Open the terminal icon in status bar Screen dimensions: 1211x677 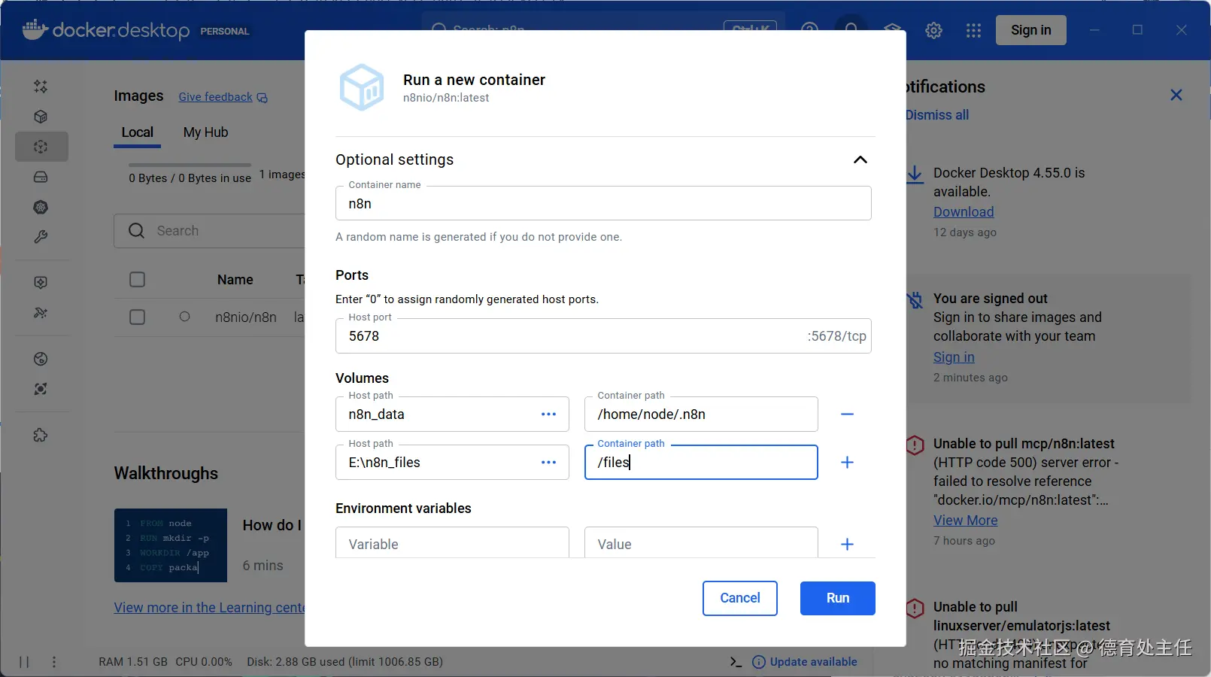[x=736, y=662]
